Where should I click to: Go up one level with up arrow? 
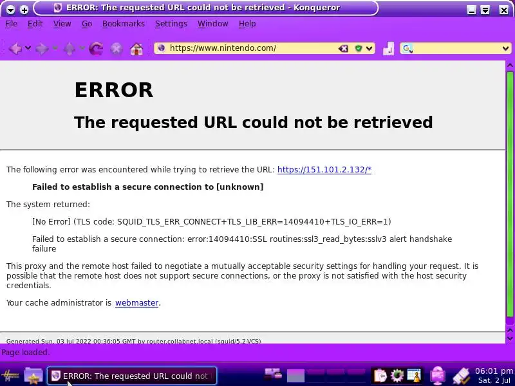tap(70, 49)
